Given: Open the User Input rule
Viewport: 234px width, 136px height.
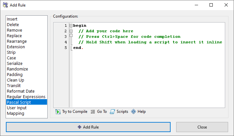Looking at the screenshot, I should coord(17,108).
